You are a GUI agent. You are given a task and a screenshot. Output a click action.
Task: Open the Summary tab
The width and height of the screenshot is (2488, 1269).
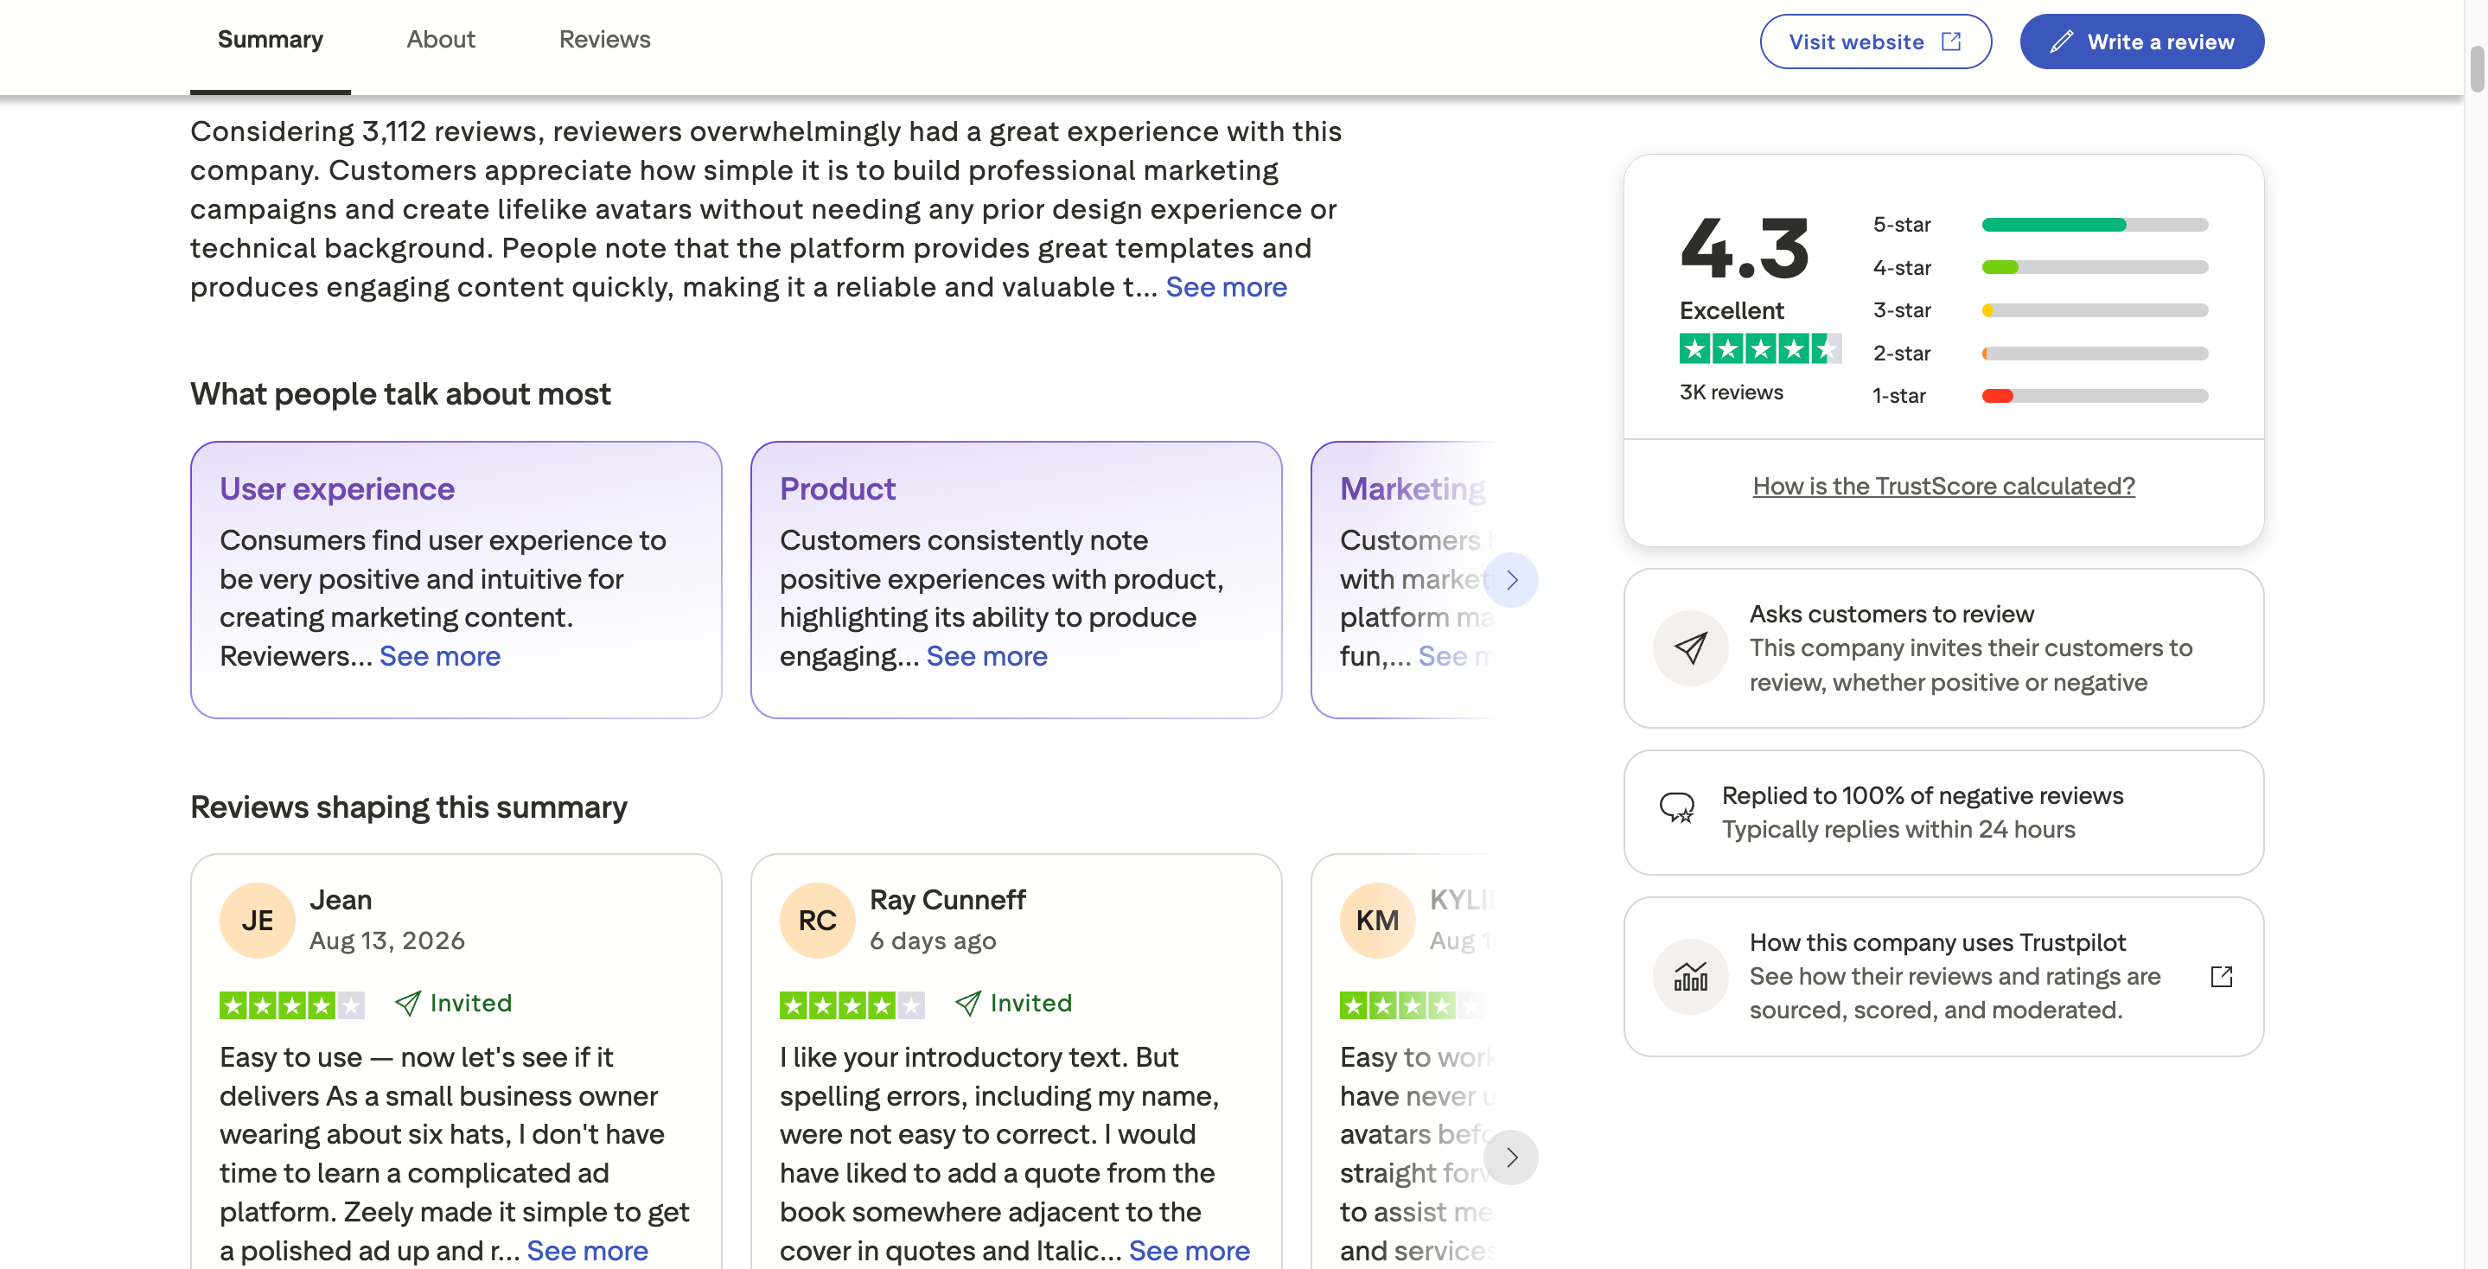click(271, 40)
